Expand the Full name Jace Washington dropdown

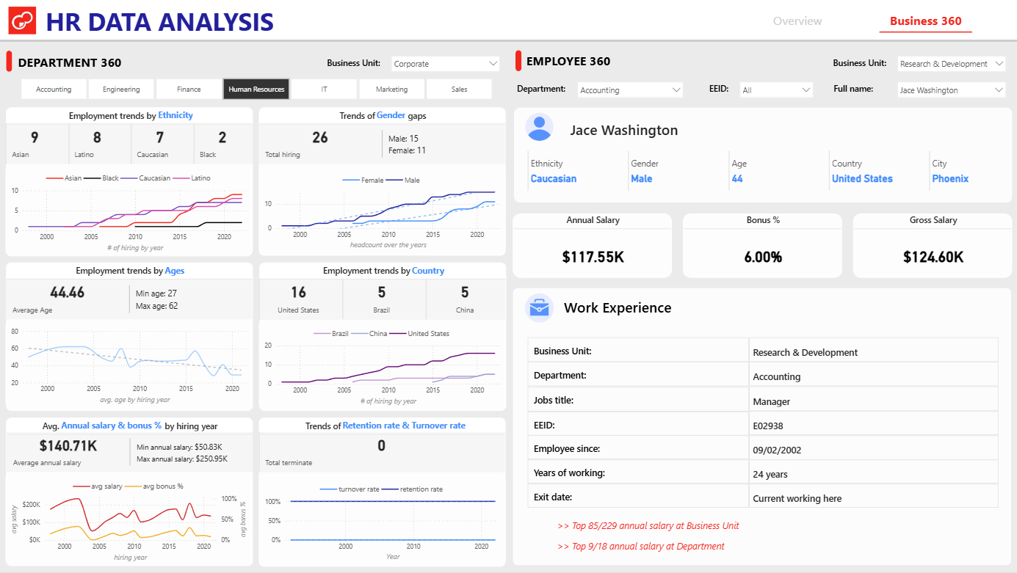click(x=952, y=90)
